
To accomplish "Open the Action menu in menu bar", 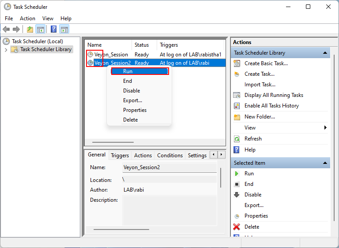I will point(27,19).
